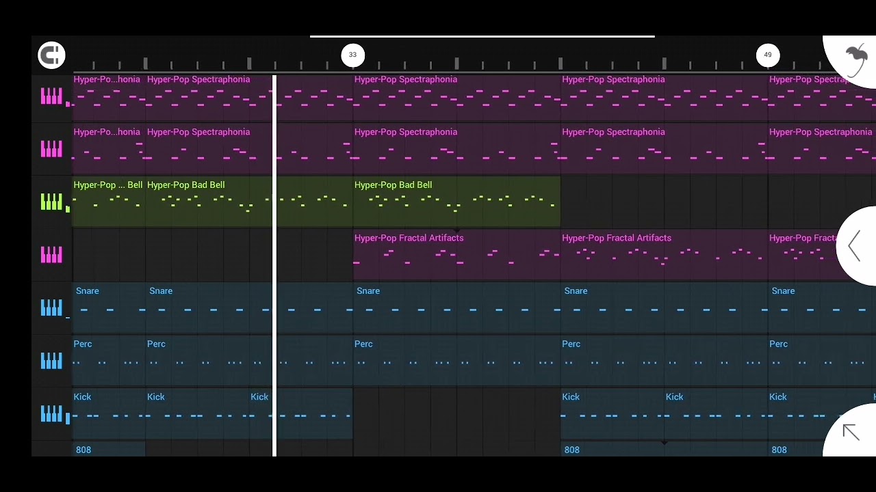Select the Hyper-Pop Bad Bell clip starting at bar 33
Viewport: 876px width, 492px height.
(456, 202)
